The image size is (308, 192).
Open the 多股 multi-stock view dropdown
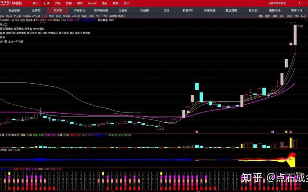point(275,17)
